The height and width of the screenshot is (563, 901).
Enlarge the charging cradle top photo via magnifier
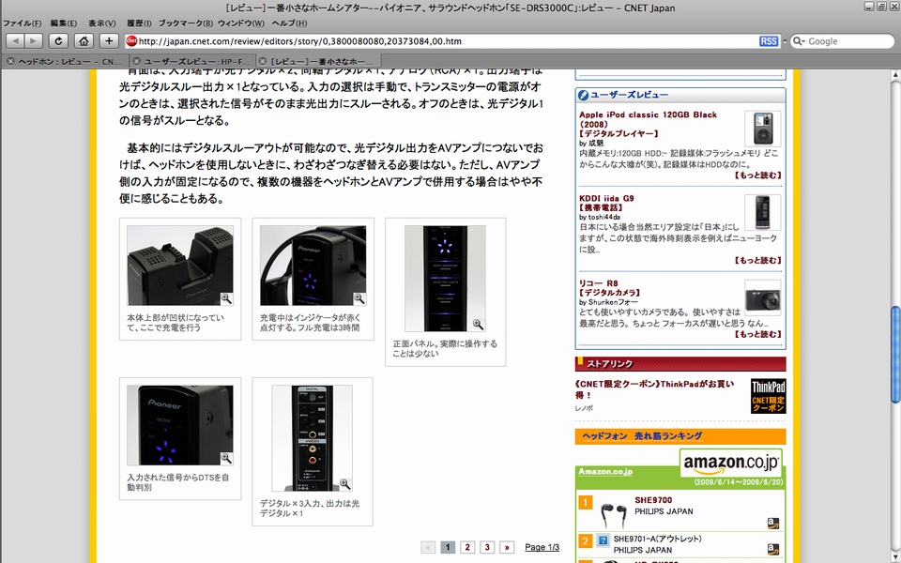[x=226, y=298]
